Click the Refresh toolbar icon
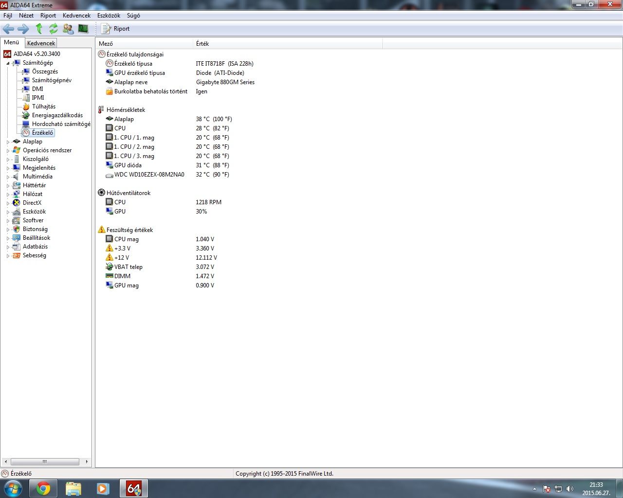This screenshot has height=498, width=623. pyautogui.click(x=53, y=29)
